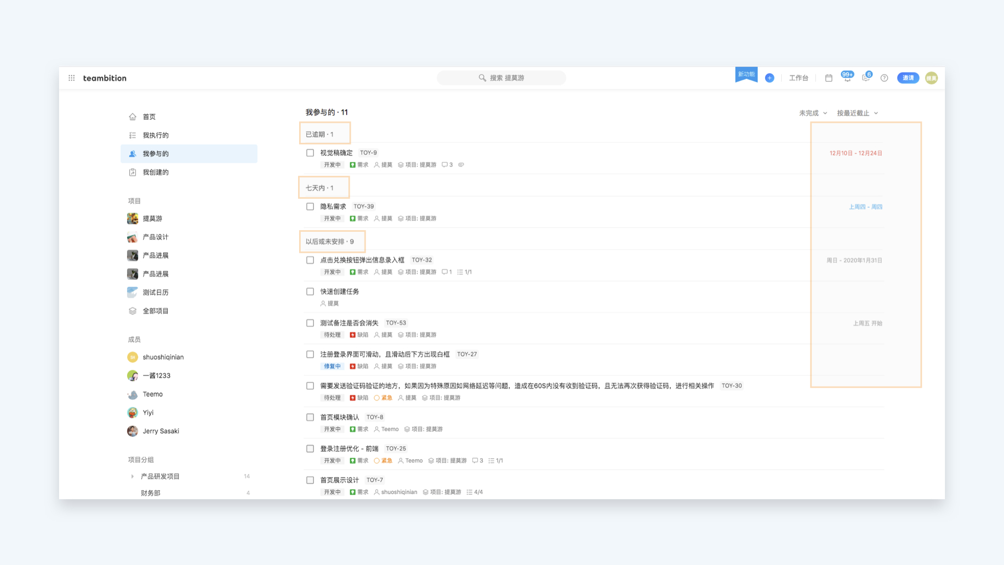Check off task 首页展示设计
This screenshot has height=565, width=1004.
(310, 480)
